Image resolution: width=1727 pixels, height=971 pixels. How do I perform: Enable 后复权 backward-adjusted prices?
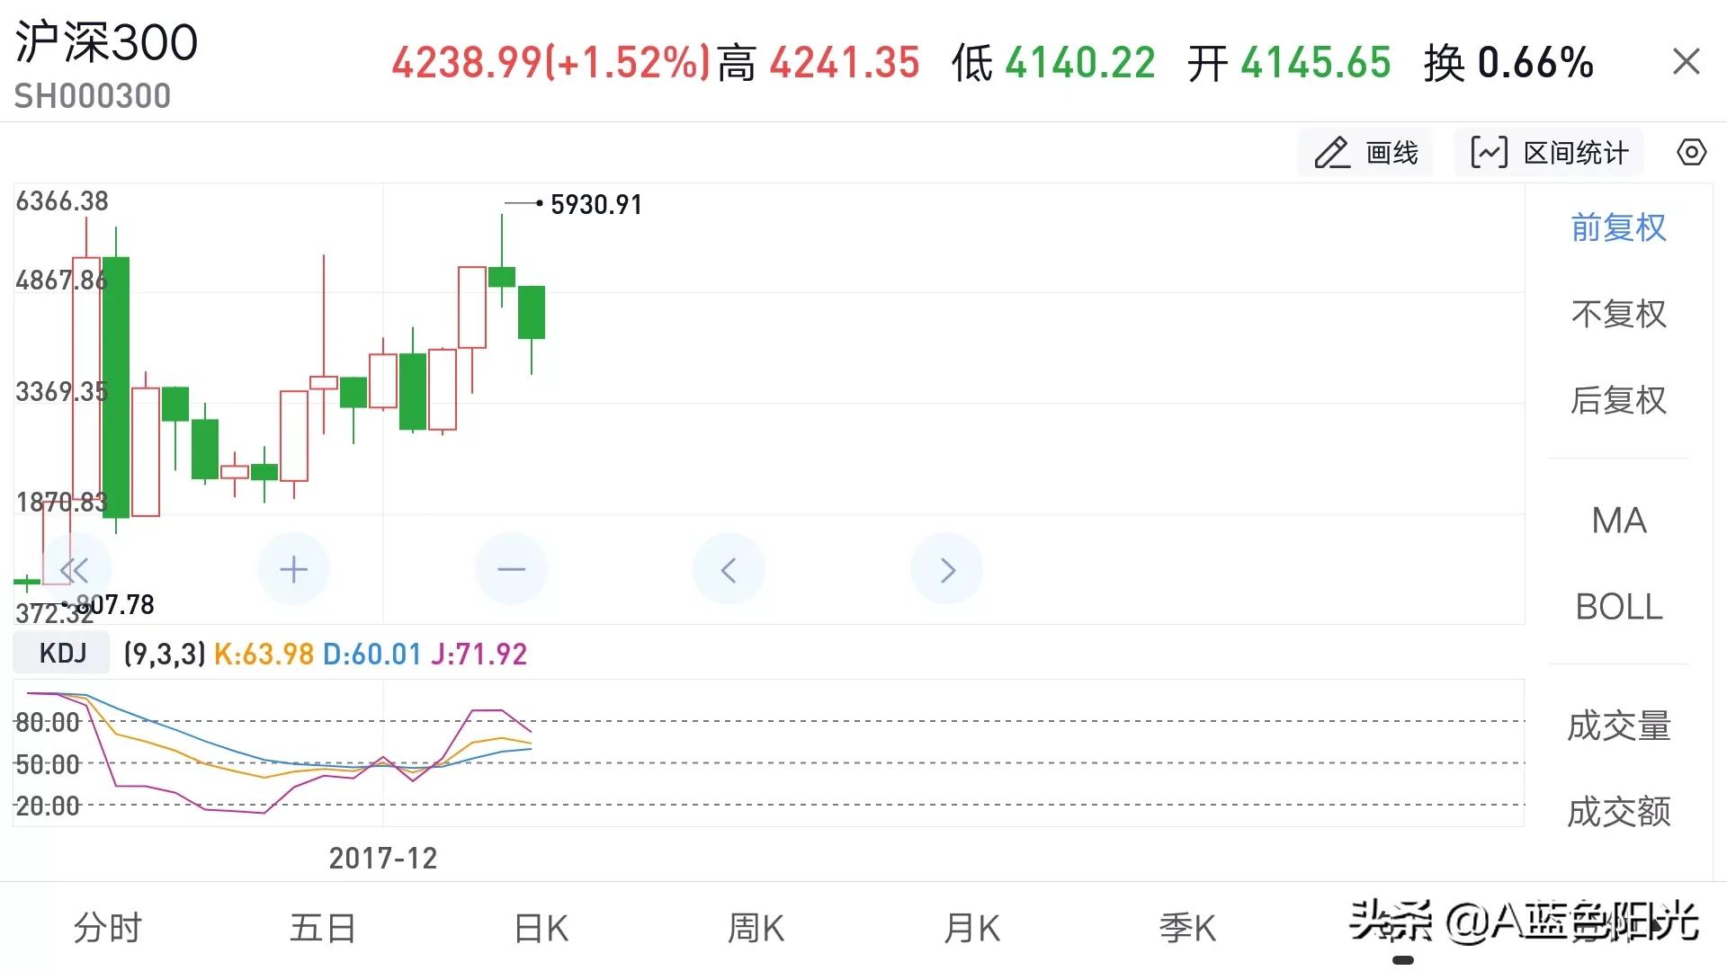[1619, 401]
